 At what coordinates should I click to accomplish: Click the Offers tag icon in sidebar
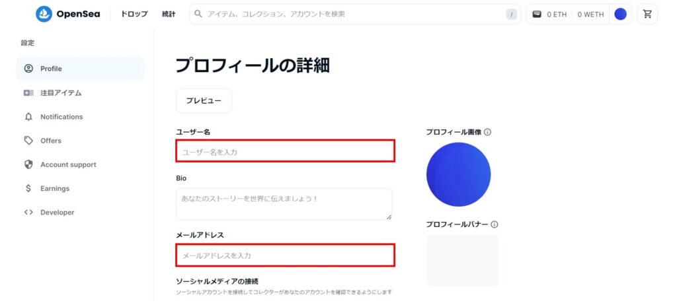28,141
